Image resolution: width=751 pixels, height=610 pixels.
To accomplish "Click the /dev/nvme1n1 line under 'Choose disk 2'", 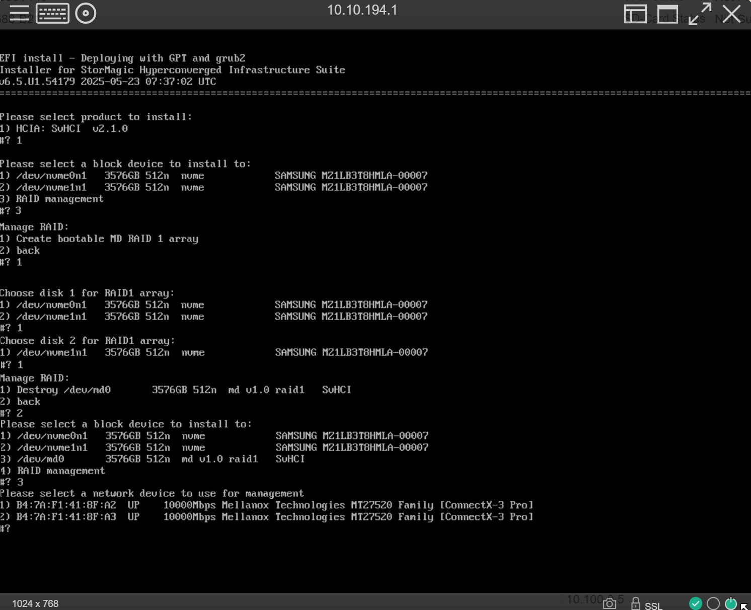I will point(214,352).
